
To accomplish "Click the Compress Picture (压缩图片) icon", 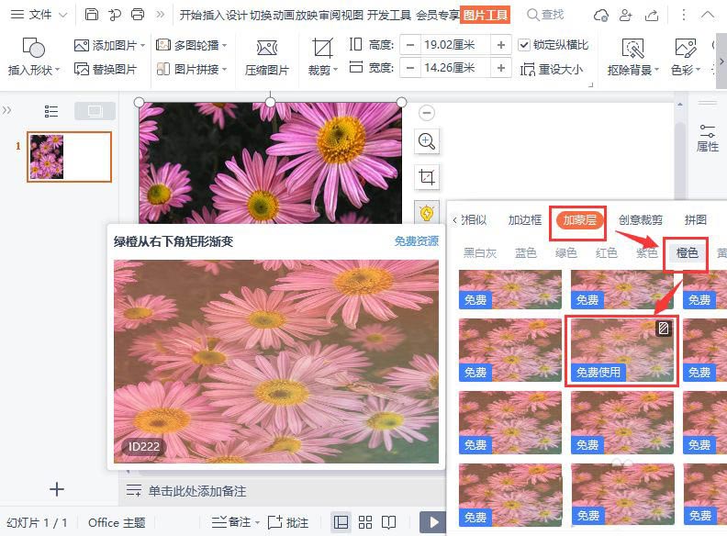I will click(266, 49).
